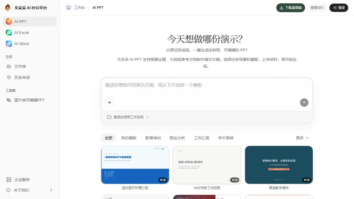The height and width of the screenshot is (199, 354).
Task: Click the workspace folder icon under prompt
Action: (109, 117)
